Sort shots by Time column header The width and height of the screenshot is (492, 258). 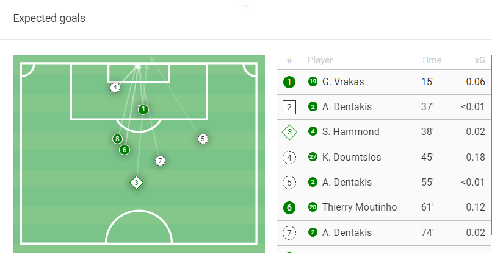431,60
